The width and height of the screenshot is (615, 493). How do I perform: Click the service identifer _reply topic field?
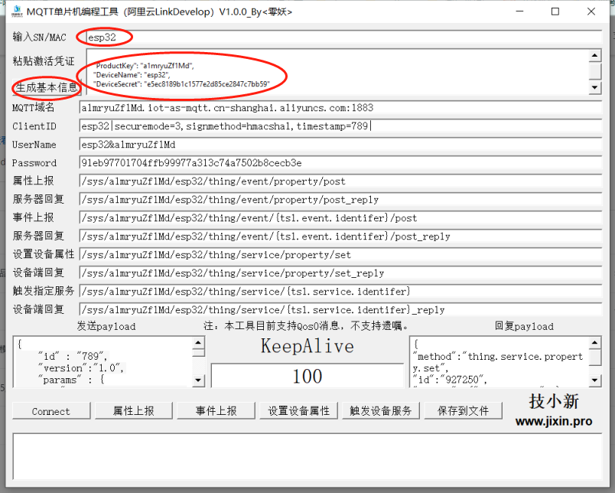pos(340,310)
